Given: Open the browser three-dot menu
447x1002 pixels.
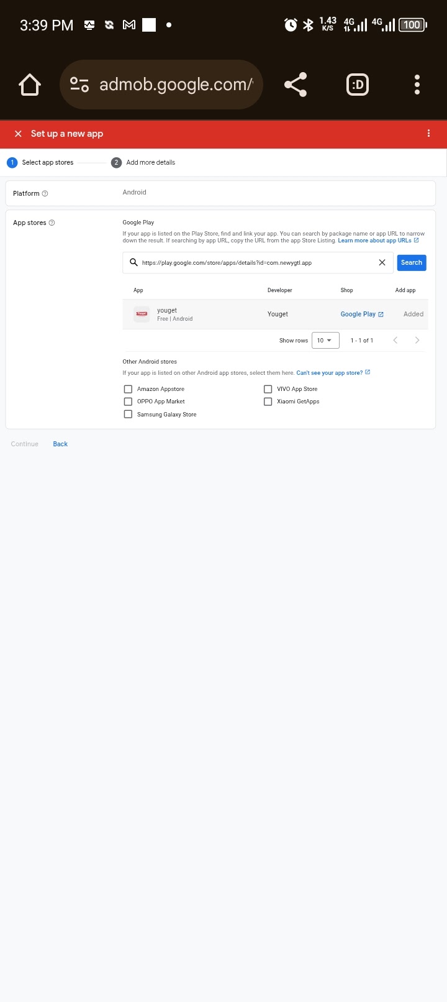Looking at the screenshot, I should [x=417, y=85].
